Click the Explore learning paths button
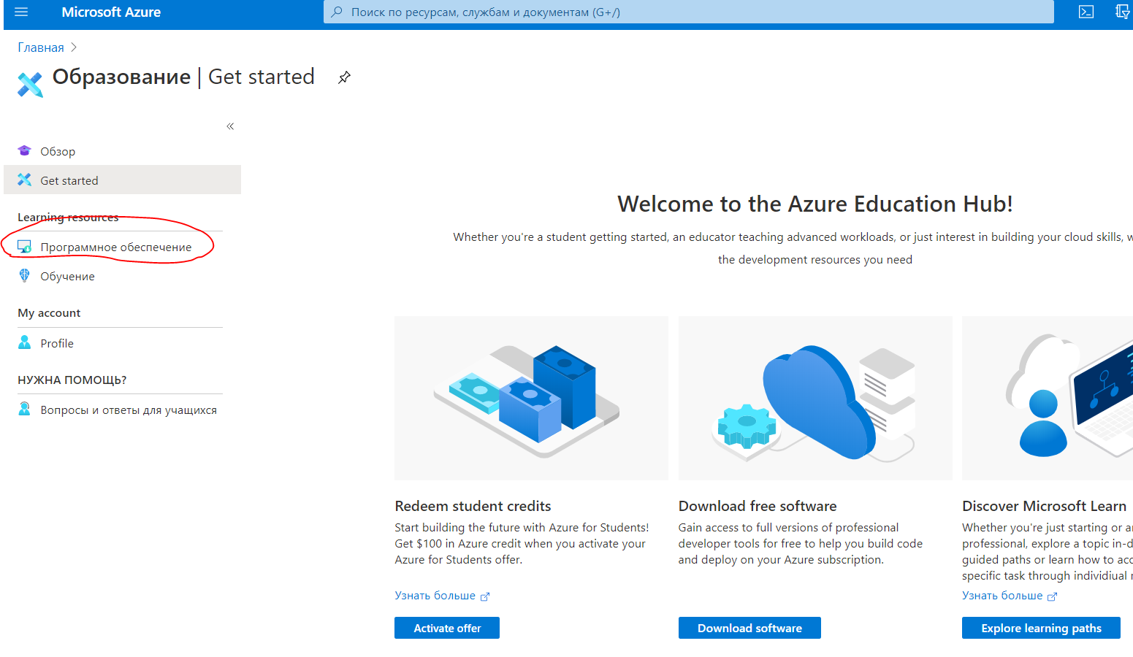This screenshot has height=657, width=1133. point(1041,628)
